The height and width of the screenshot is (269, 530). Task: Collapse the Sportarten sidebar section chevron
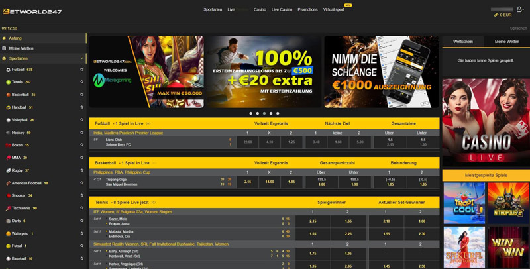tap(81, 58)
